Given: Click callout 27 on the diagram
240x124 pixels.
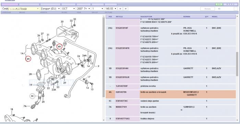Looking at the screenshot, I should 42,34.
